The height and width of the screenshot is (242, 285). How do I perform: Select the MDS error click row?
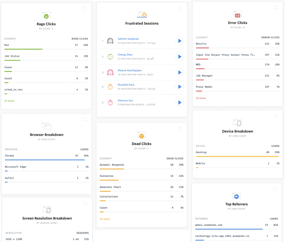237,66
